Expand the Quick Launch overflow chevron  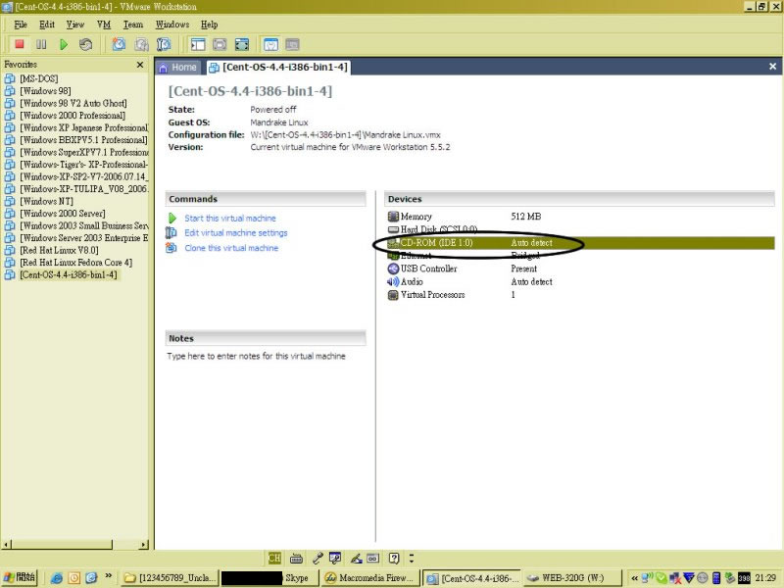point(108,575)
